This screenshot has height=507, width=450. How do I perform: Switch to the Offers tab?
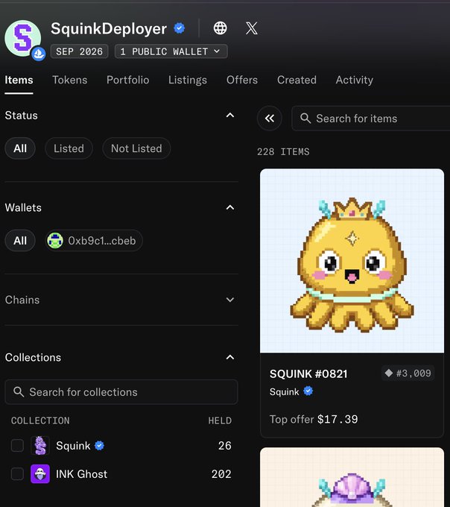[x=242, y=80]
